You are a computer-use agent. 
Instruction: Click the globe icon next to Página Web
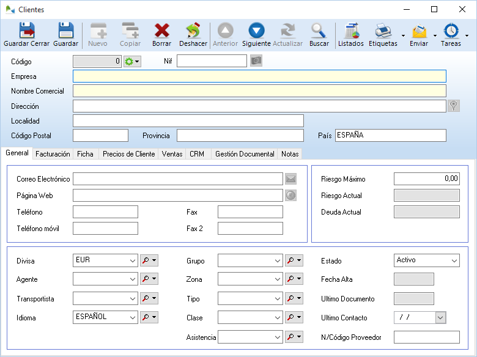[290, 196]
